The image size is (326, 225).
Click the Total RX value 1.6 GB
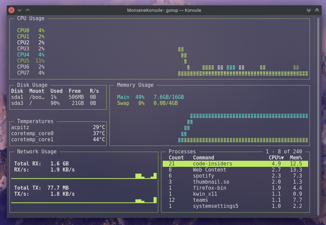click(60, 163)
